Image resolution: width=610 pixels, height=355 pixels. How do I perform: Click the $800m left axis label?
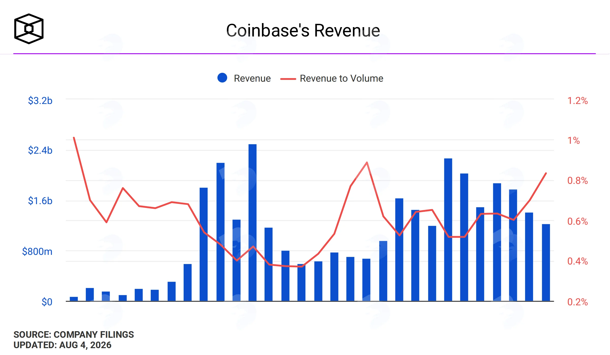click(37, 252)
